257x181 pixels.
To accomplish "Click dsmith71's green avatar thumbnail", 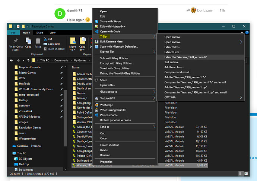I will tap(60, 14).
